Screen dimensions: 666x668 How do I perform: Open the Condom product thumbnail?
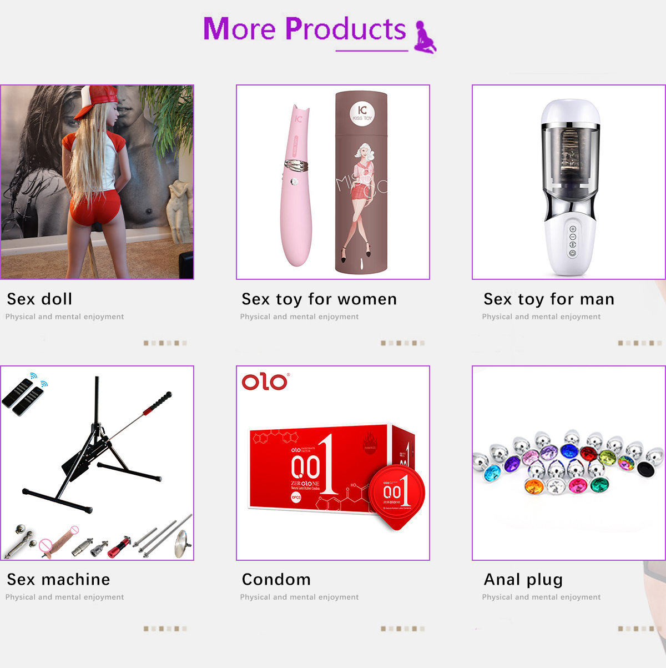(333, 463)
